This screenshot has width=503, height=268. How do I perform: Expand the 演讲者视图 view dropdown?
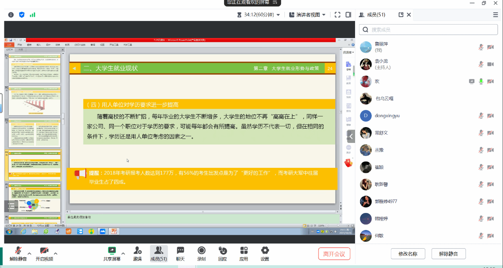tap(307, 15)
